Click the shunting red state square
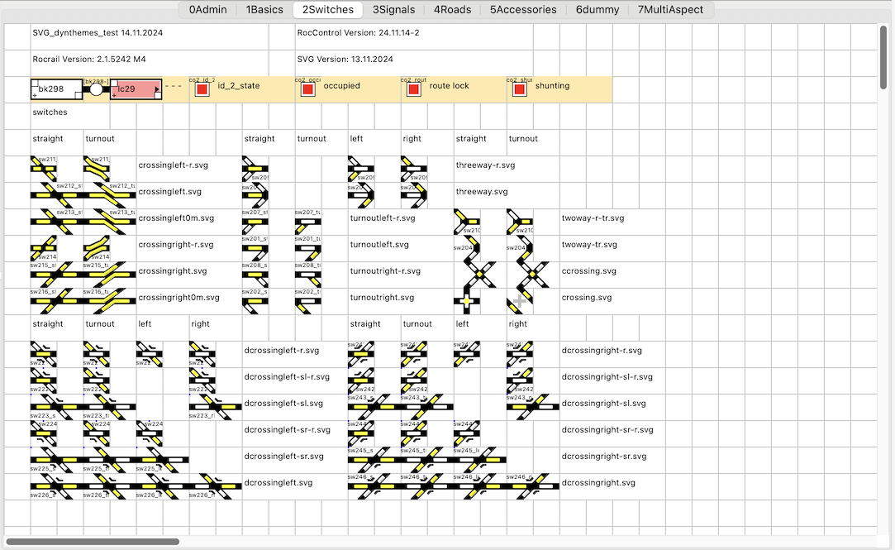The image size is (895, 550). [519, 89]
